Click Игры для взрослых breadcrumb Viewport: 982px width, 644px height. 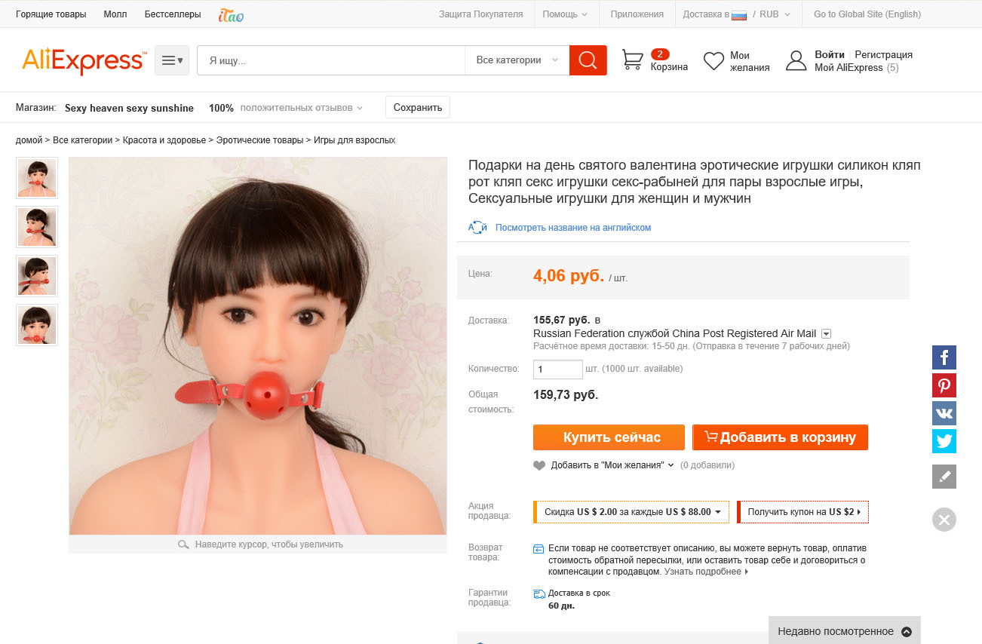coord(354,140)
